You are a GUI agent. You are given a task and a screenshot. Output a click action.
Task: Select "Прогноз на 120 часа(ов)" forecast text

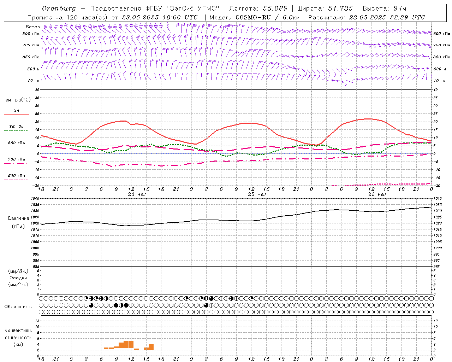(67, 17)
